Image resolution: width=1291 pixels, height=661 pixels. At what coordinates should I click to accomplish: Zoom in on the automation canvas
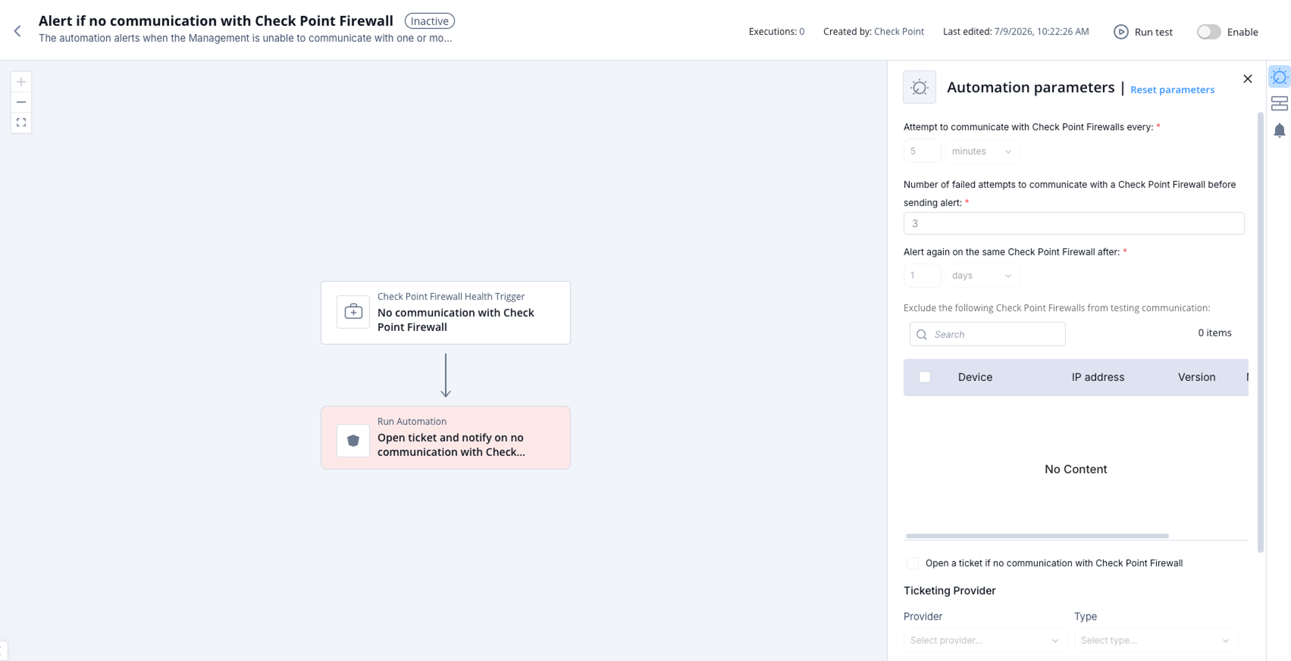[21, 81]
